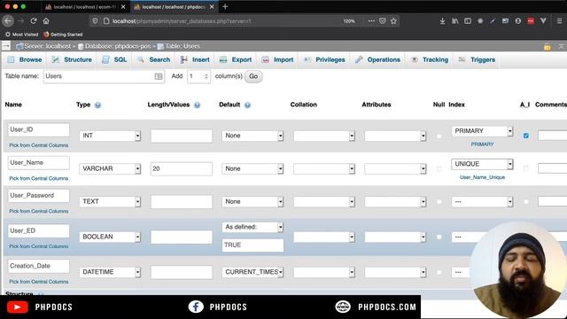Viewport: 567px width, 319px height.
Task: Open the Firefox hamburger menu
Action: (559, 21)
